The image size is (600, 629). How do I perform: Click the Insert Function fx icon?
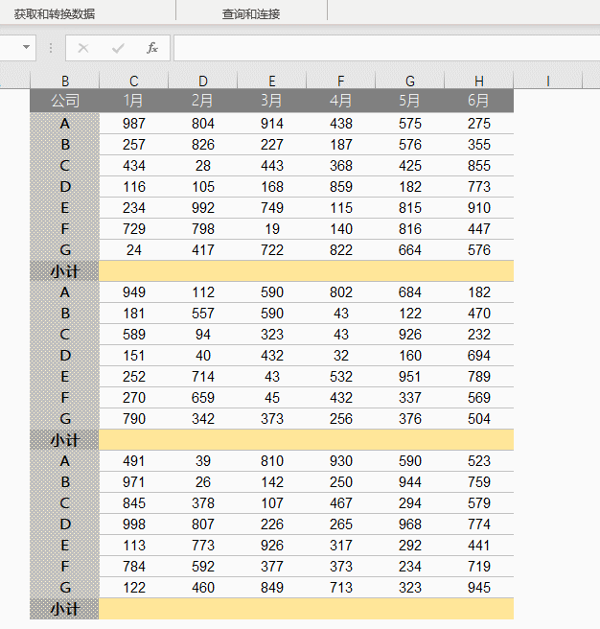pos(151,48)
